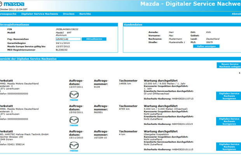Click order number 963951
241x155 pixels.
[x=98, y=112]
